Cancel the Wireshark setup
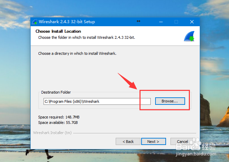 coord(182,141)
